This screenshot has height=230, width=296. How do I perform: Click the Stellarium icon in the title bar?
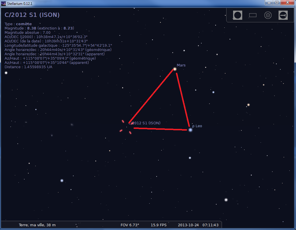3,3
